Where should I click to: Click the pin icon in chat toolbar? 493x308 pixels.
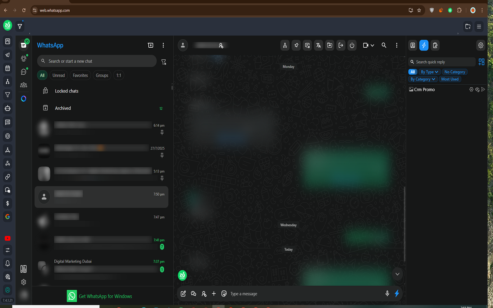[x=296, y=45]
